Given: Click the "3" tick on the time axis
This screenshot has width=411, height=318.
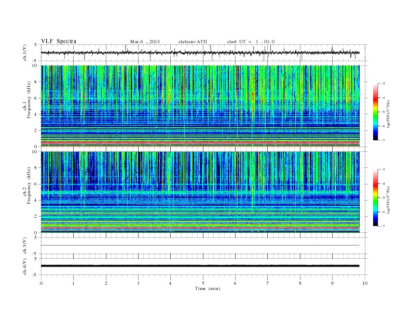Looking at the screenshot, I should tap(138, 283).
